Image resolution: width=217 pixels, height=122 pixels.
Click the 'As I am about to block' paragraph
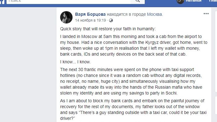(133, 109)
